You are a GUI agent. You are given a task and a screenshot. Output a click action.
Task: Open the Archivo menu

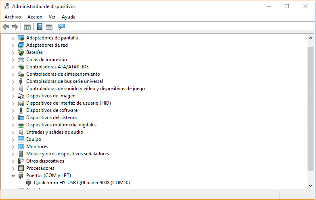pos(13,17)
